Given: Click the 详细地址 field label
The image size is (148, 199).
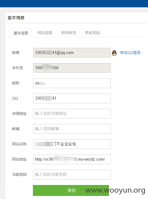Looking at the screenshot, I should point(19,114).
